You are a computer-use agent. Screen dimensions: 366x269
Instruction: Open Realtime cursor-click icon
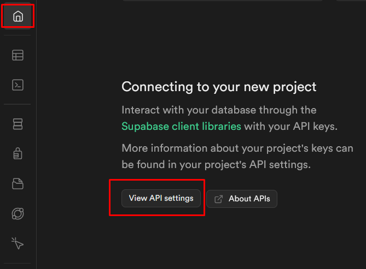(x=18, y=243)
